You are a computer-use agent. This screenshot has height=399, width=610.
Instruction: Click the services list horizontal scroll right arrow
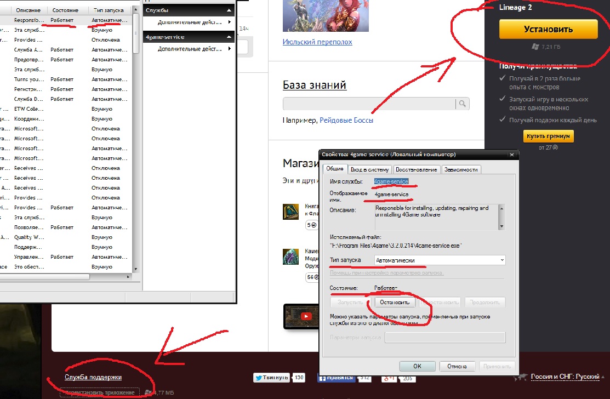(x=128, y=276)
